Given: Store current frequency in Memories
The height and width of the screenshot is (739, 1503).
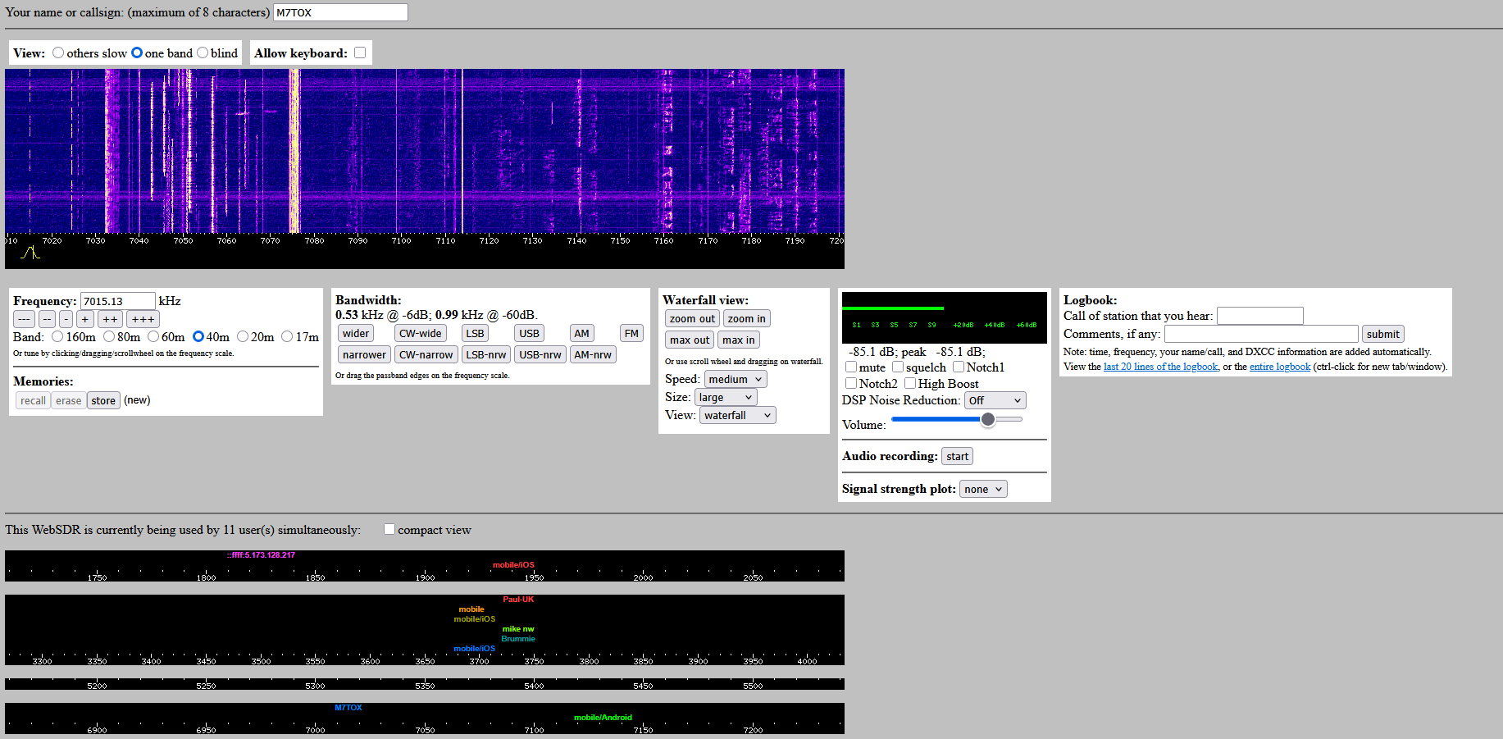Looking at the screenshot, I should coord(103,400).
